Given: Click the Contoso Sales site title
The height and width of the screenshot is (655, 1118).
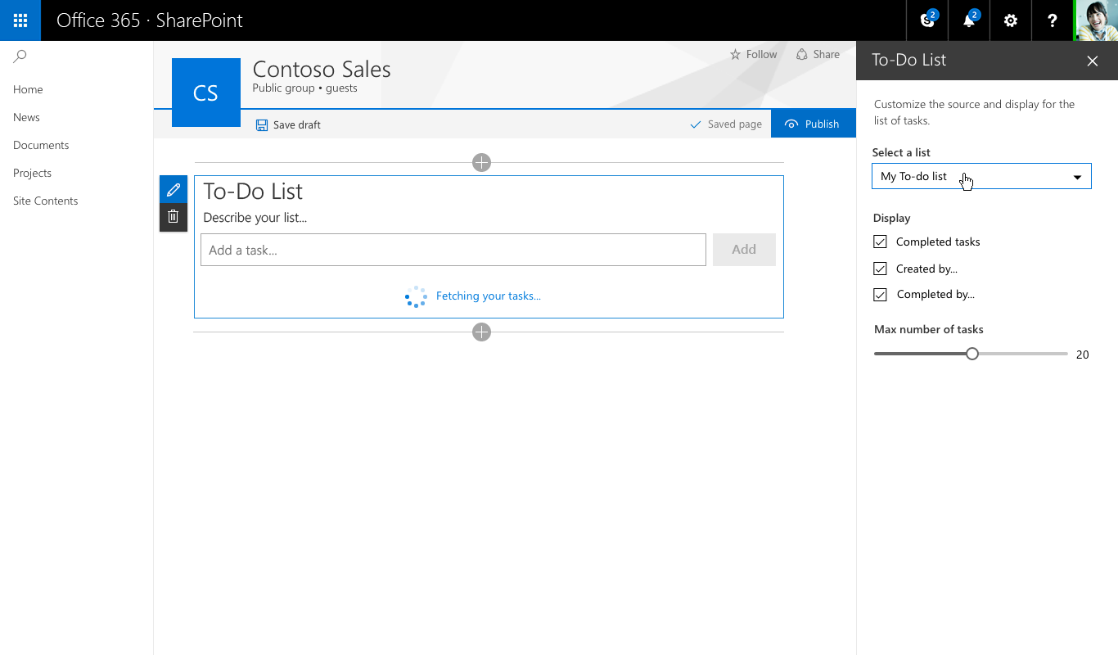Looking at the screenshot, I should [x=322, y=70].
